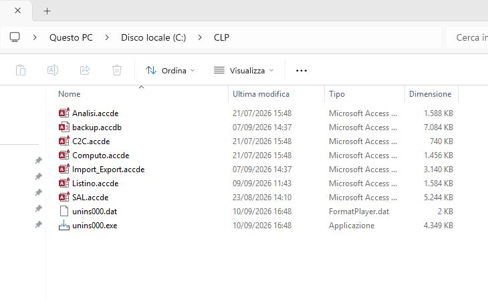Click the Rename icon in toolbar

coord(53,70)
